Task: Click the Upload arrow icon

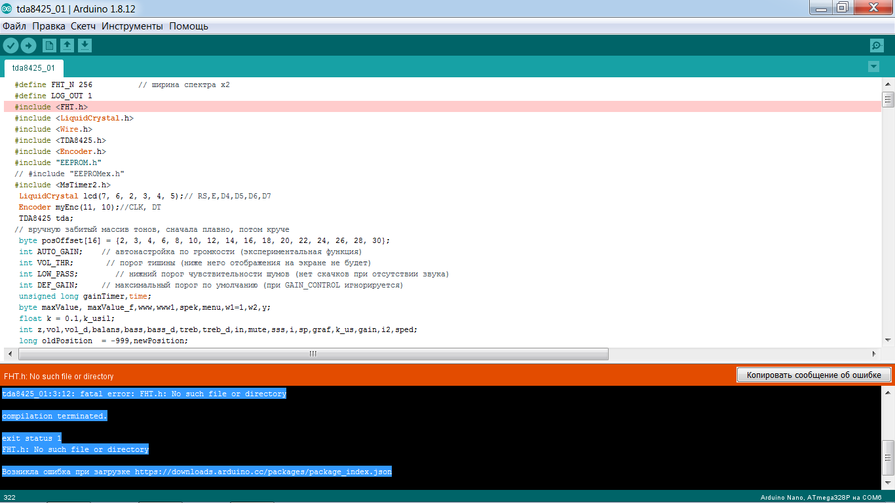Action: coord(28,45)
